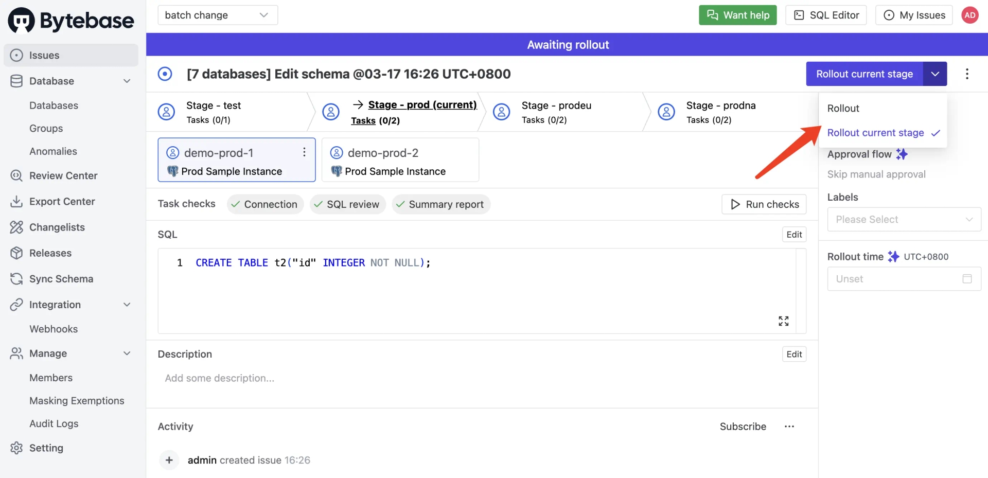Add a comment using the plus icon
This screenshot has height=478, width=988.
pos(169,460)
